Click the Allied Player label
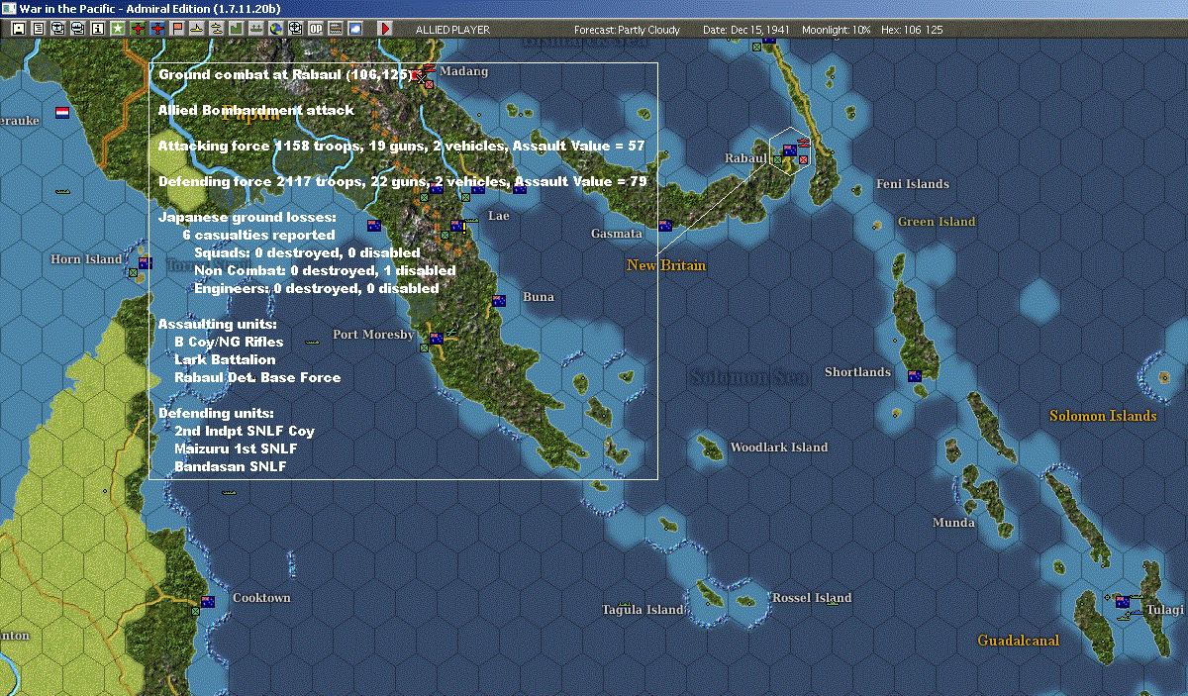The height and width of the screenshot is (696, 1188). coord(452,30)
